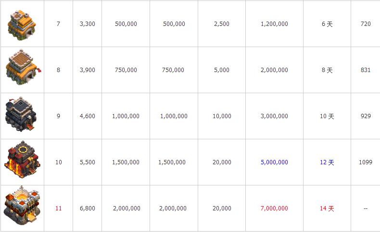This screenshot has height=232, width=380.
Task: Click the 1,200,000 cost cell
Action: (x=274, y=24)
